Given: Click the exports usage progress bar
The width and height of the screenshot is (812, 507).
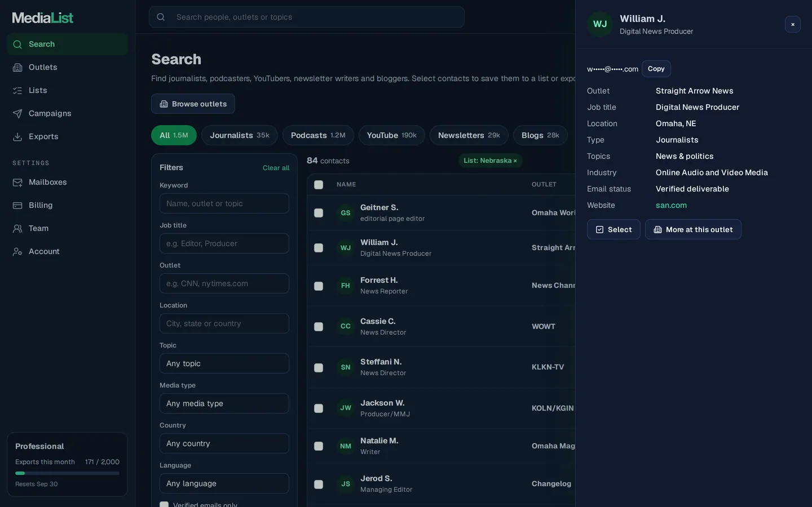Looking at the screenshot, I should [67, 473].
